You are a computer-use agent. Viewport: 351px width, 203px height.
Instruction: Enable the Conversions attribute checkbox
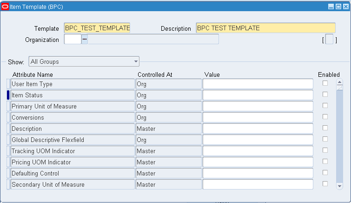[x=325, y=117]
